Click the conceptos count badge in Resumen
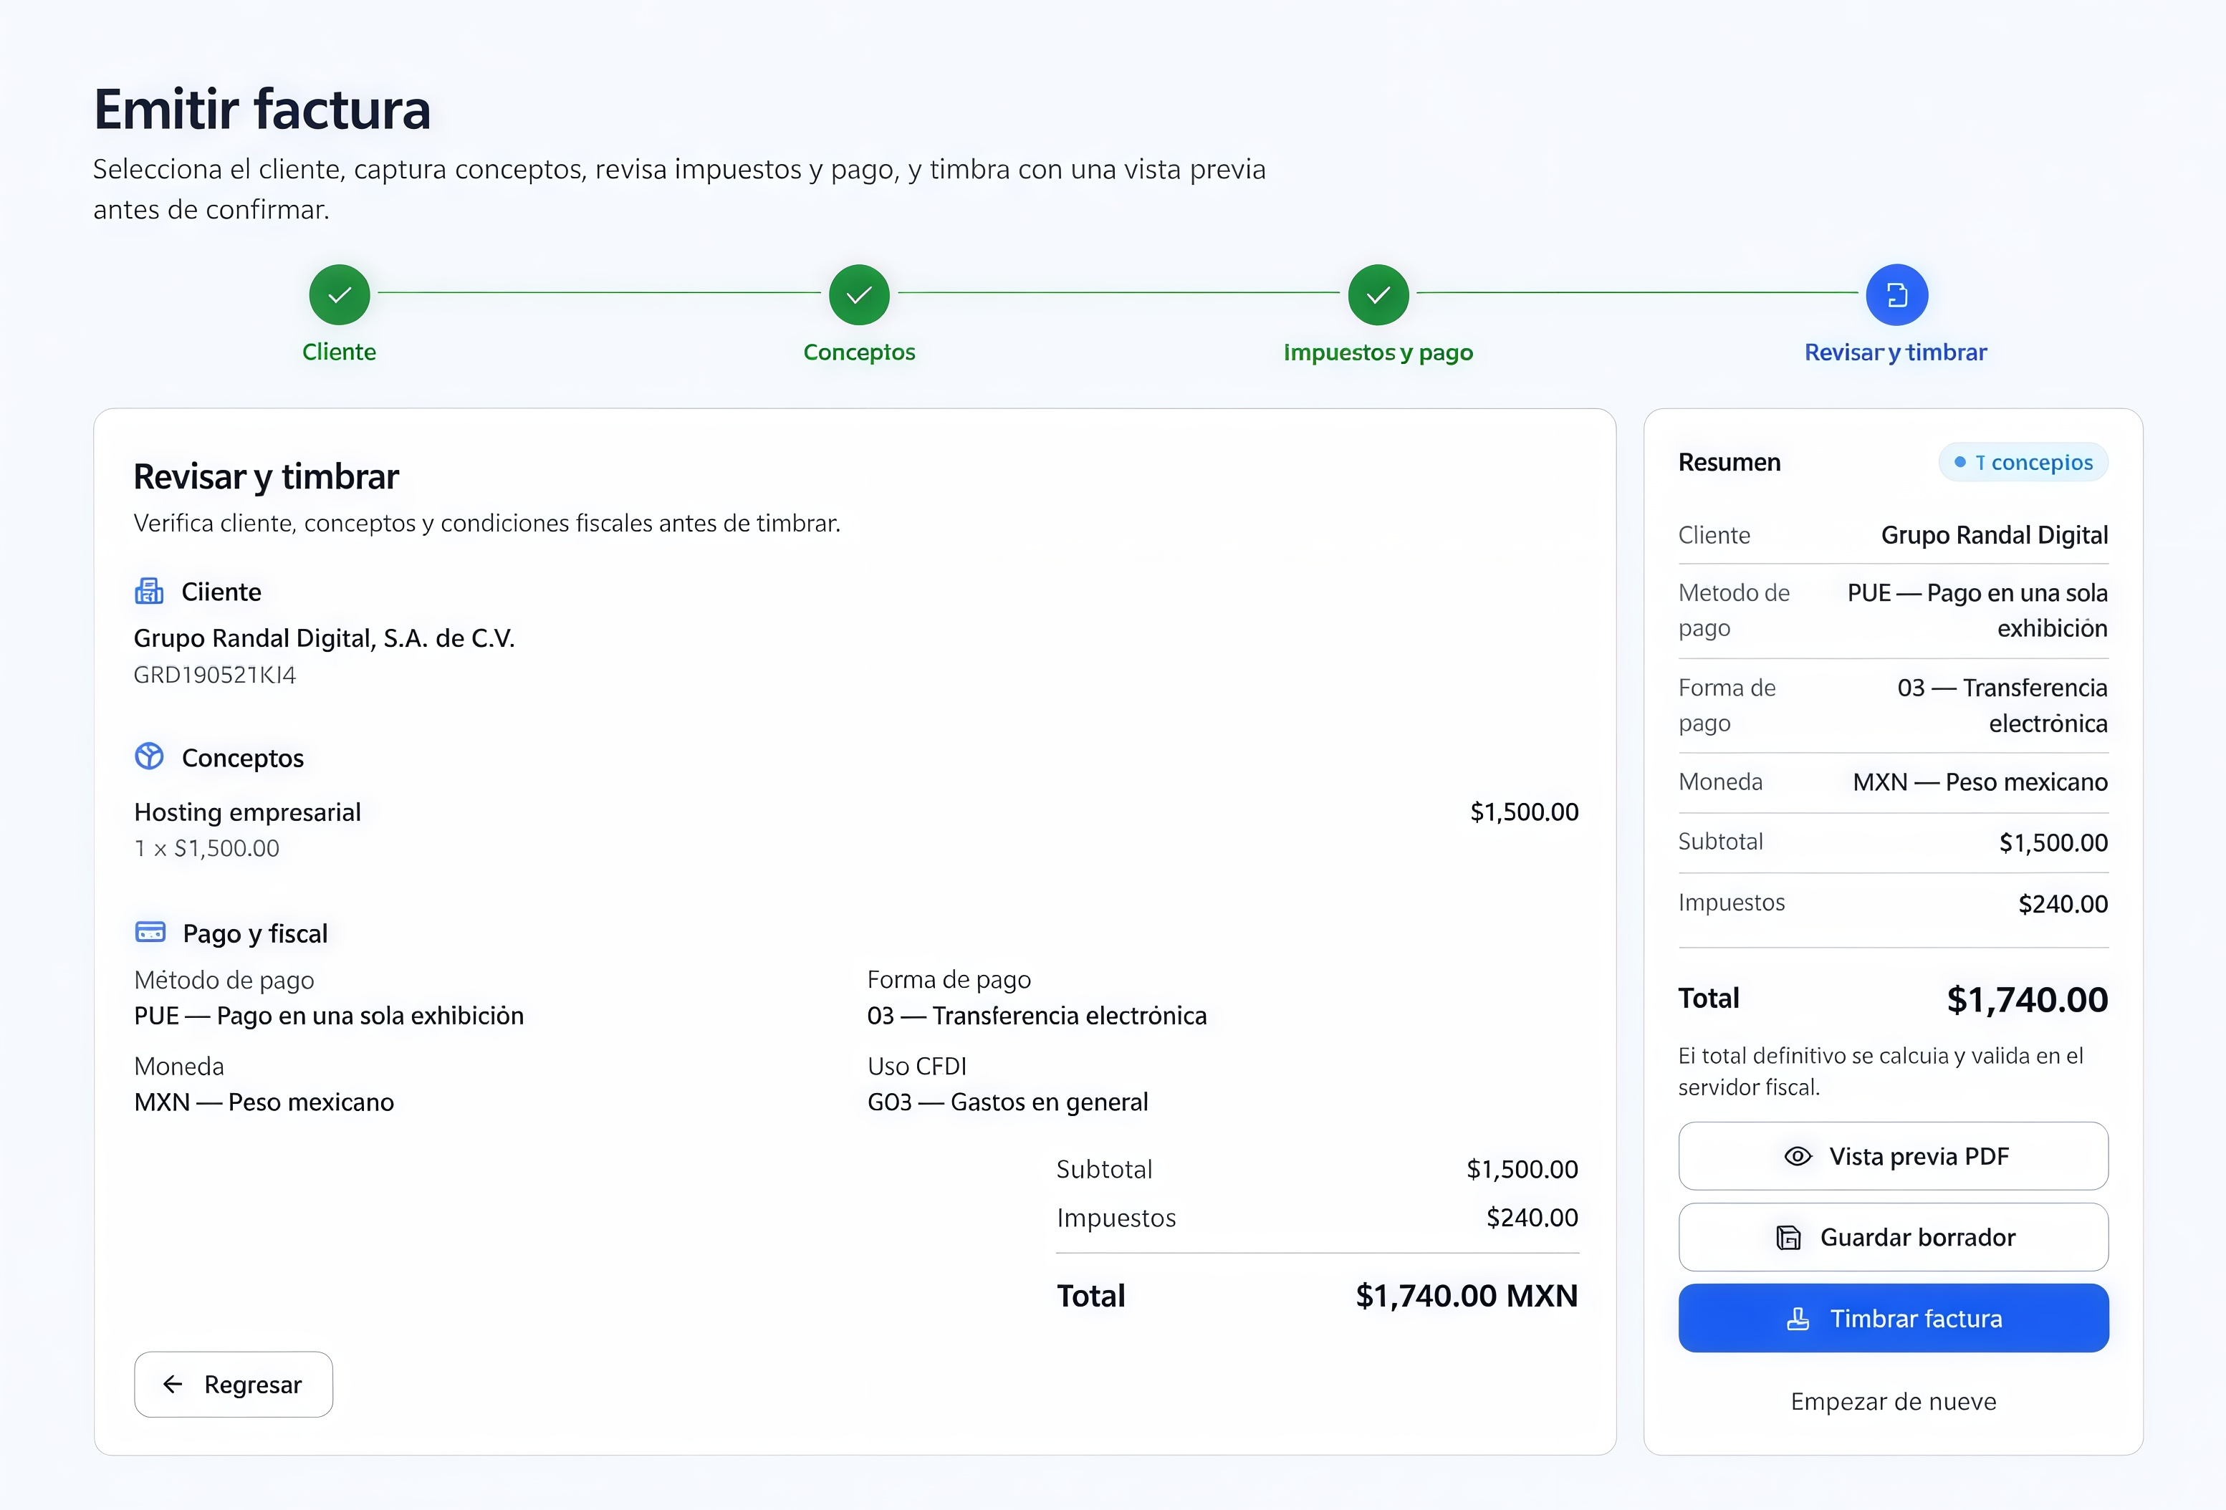The height and width of the screenshot is (1510, 2226). 2023,461
